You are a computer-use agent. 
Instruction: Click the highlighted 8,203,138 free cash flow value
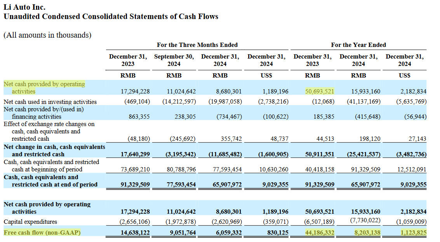click(x=367, y=232)
